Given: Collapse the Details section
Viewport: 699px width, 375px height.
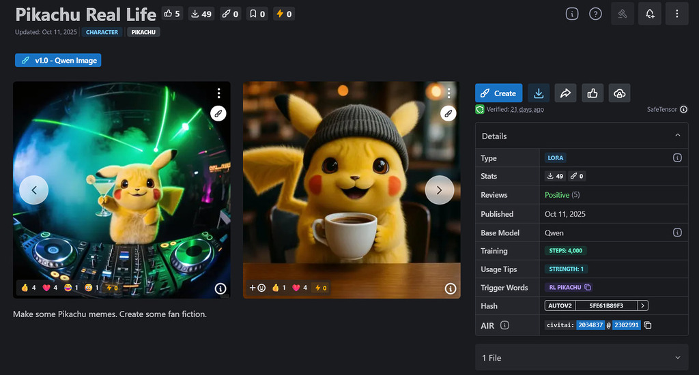Looking at the screenshot, I should 677,136.
